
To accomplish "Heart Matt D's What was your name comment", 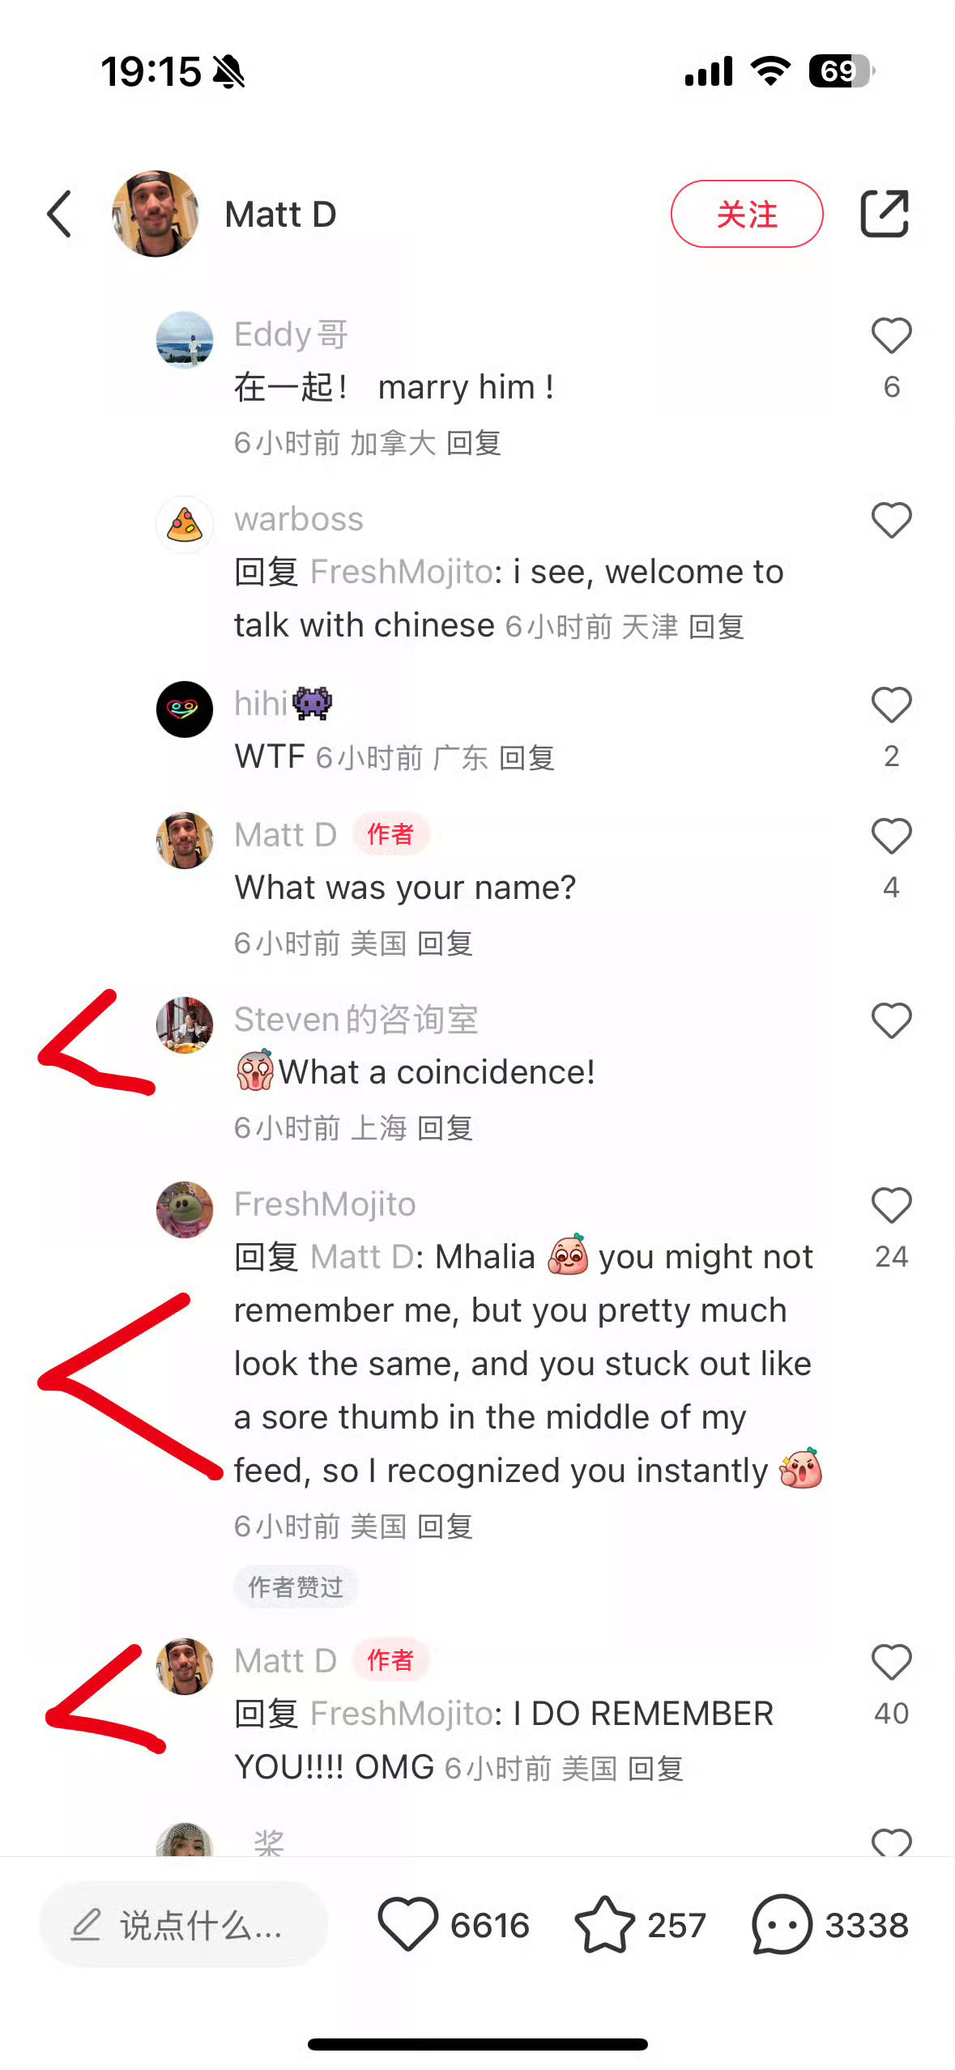I will [x=891, y=836].
